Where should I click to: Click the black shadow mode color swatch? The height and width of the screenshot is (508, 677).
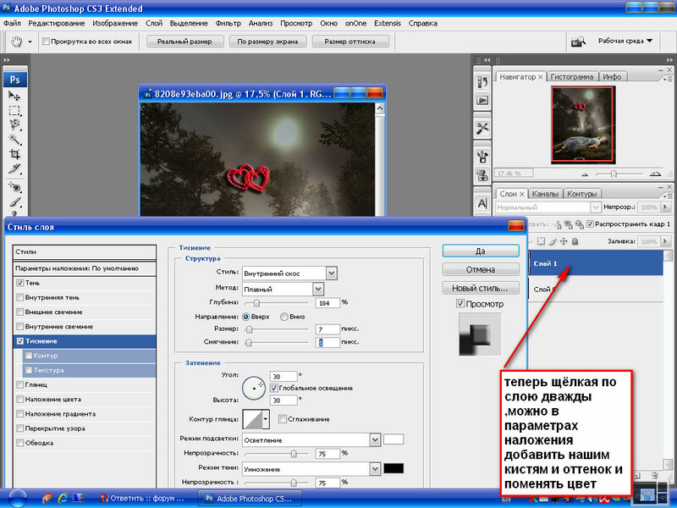pyautogui.click(x=394, y=468)
